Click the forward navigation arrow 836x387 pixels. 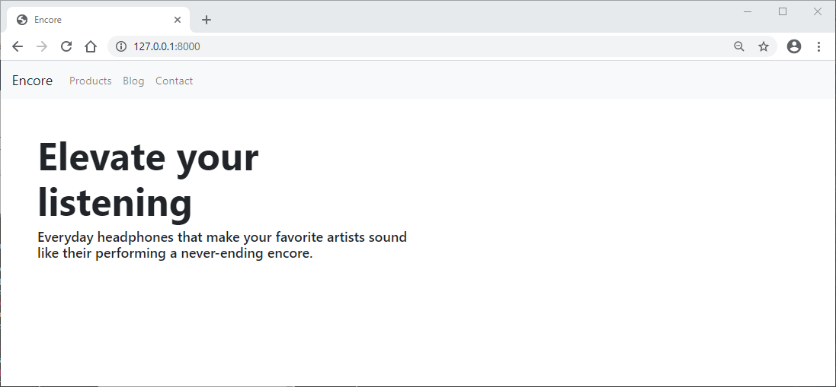42,46
